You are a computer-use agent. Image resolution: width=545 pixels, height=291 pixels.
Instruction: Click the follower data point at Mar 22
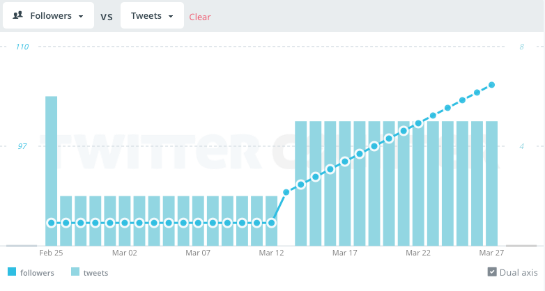418,123
